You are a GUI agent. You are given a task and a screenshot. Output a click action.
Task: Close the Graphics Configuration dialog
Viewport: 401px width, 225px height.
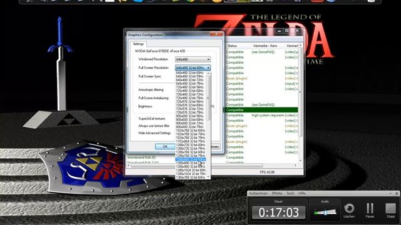[x=217, y=34]
